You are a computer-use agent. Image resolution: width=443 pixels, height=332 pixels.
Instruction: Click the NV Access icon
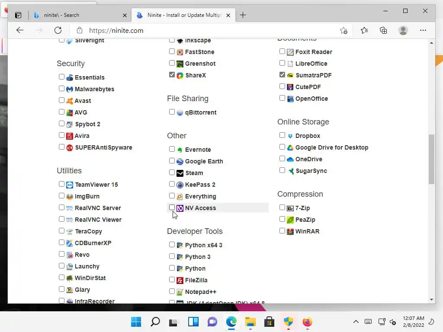click(180, 208)
